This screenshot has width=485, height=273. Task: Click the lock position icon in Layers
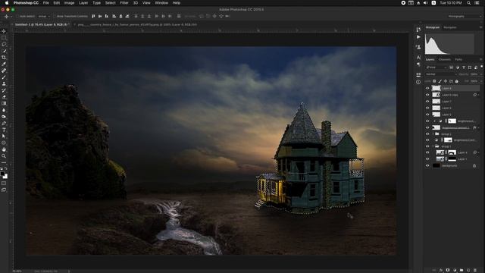tap(446, 81)
